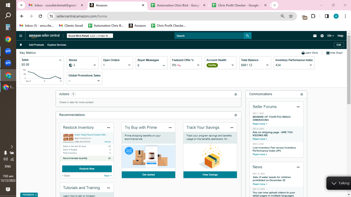Click the View Savings button
Screen dimensions: 351x197
pos(210,175)
